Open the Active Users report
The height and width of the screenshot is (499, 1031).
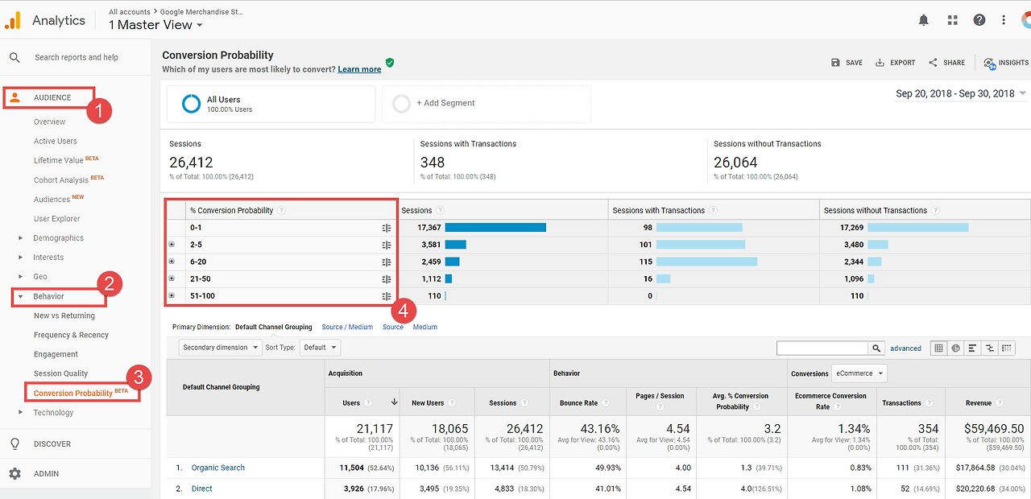point(56,141)
